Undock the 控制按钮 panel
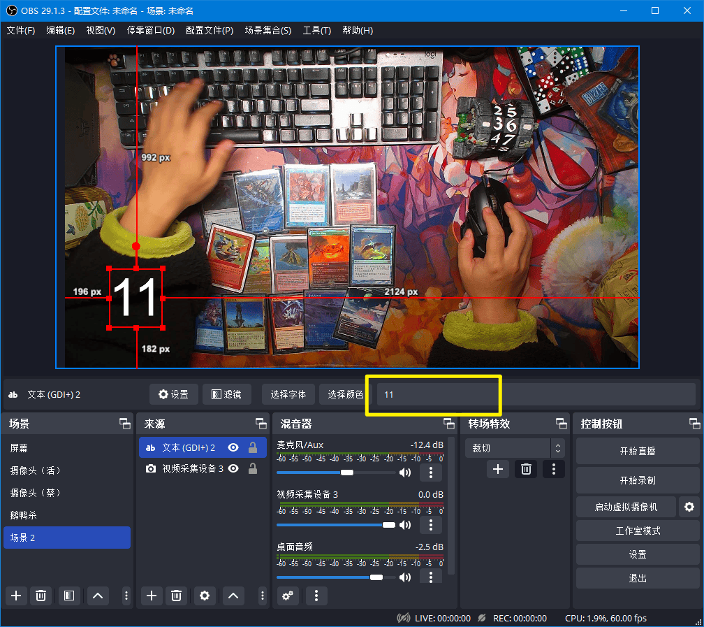 pos(694,424)
